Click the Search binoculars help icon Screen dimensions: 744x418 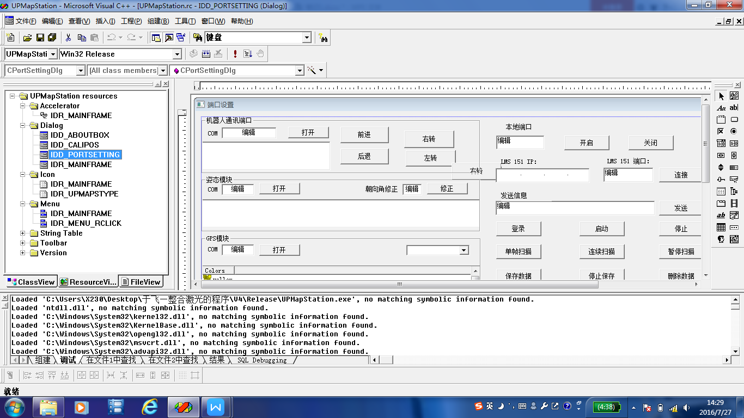pos(323,38)
